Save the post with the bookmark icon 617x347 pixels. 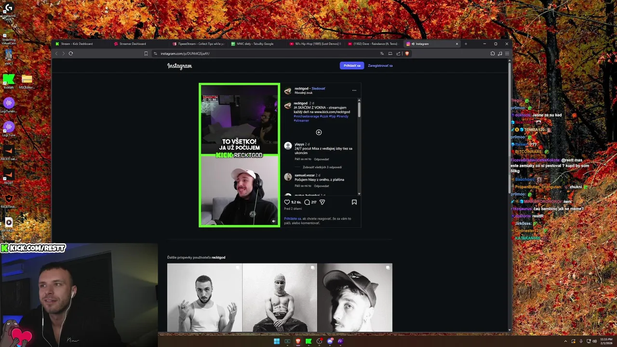click(x=354, y=202)
